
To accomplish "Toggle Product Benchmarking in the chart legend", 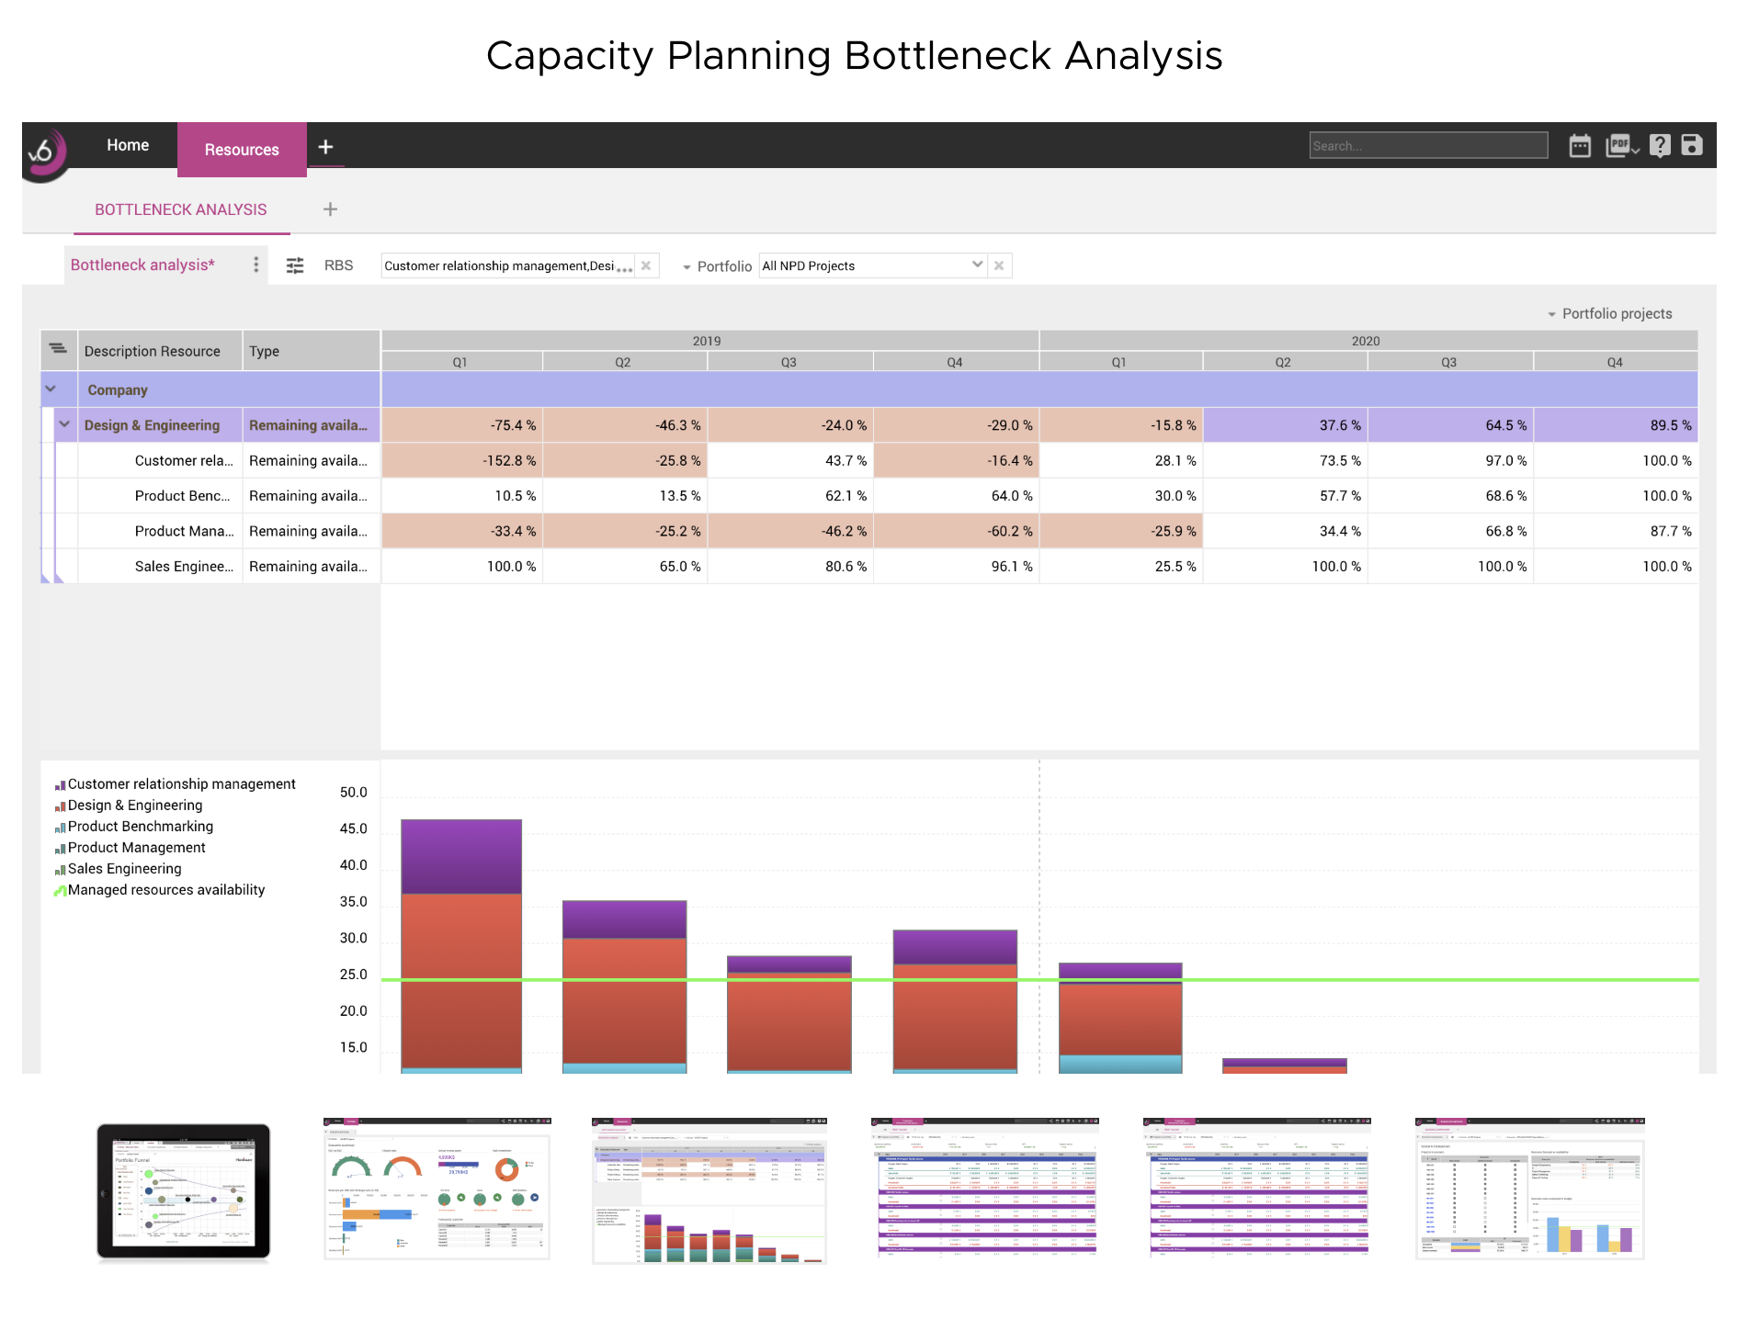I will coord(140,826).
